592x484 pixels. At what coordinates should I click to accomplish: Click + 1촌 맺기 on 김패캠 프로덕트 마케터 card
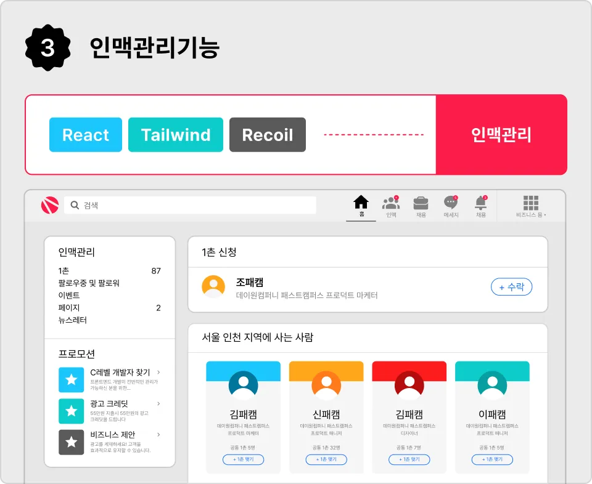[x=243, y=459]
